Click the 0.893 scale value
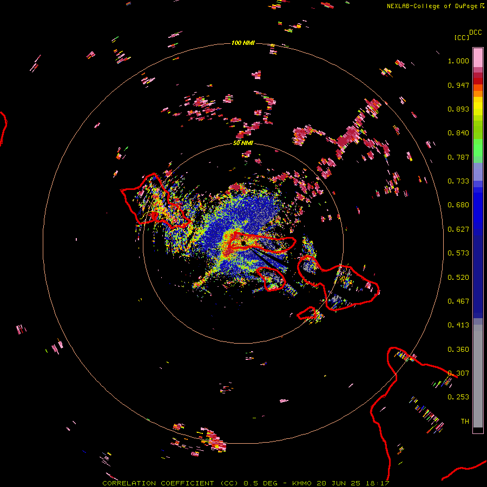 tap(458, 109)
